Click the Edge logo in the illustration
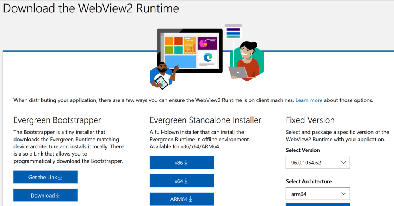Viewport: 394px width, 206px height. [x=208, y=58]
